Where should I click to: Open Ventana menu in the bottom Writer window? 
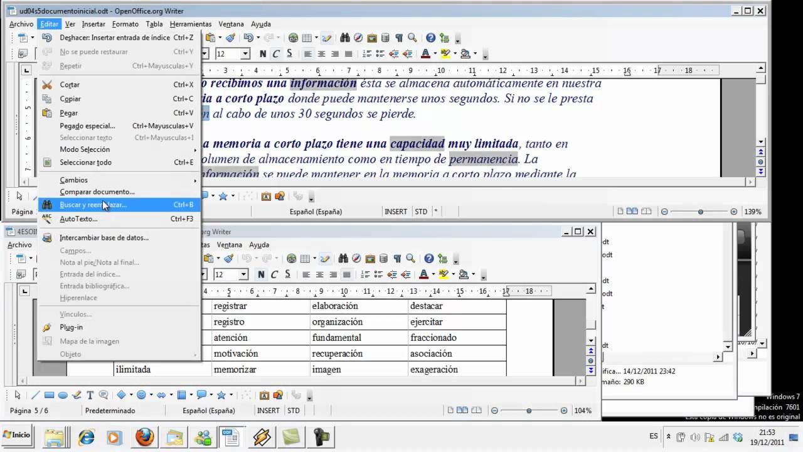(229, 245)
